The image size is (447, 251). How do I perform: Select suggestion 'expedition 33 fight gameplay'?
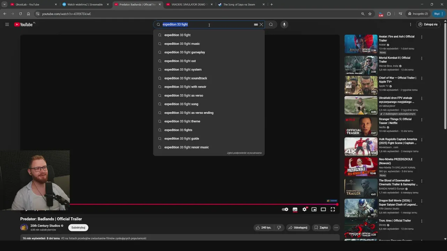coord(209,52)
